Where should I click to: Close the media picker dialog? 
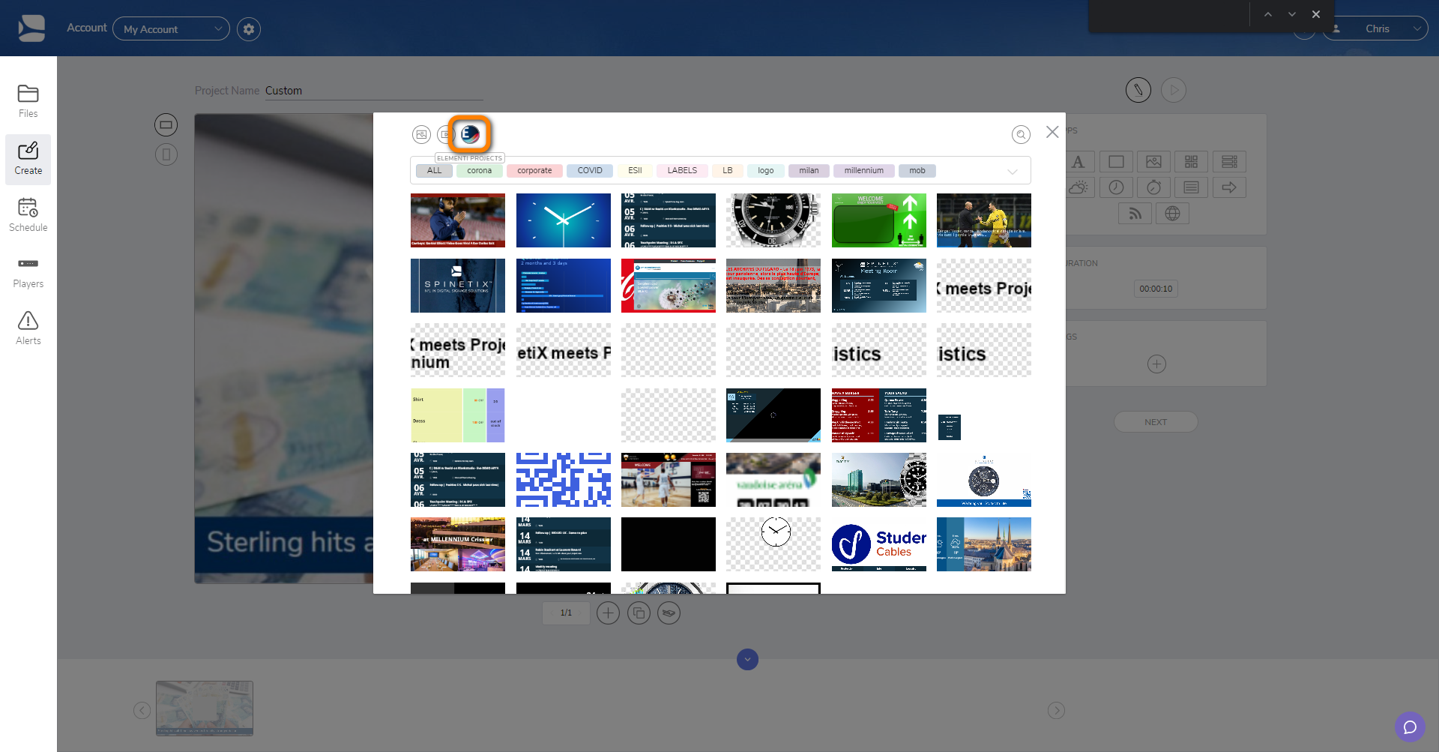tap(1052, 132)
